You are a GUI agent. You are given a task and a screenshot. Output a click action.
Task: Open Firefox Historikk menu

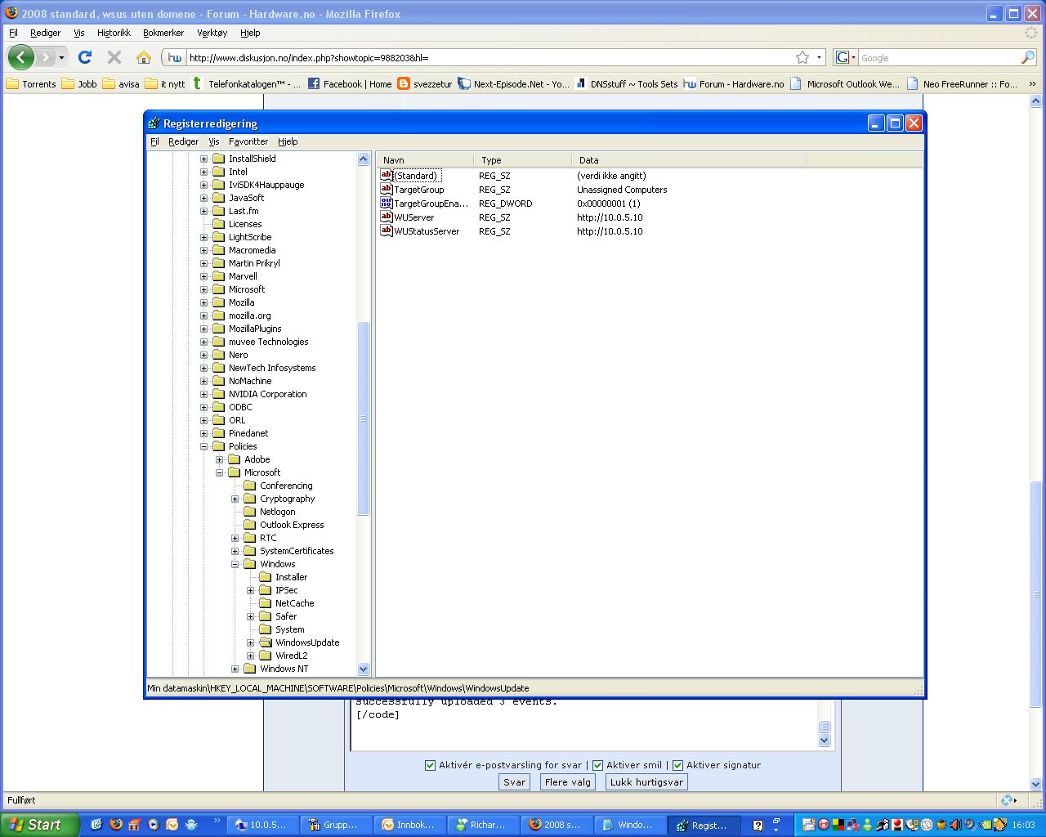(114, 33)
